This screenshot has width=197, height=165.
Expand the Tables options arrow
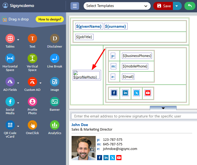click(18, 40)
